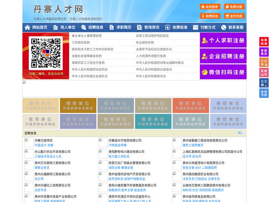269x202 pixels.
Task: Open link 国务院关于职工工作时间的规定
Action: [x=93, y=49]
